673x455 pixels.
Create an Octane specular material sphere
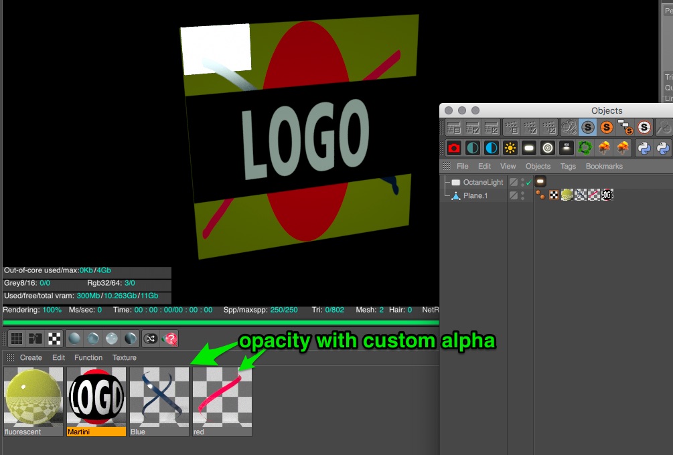point(112,339)
